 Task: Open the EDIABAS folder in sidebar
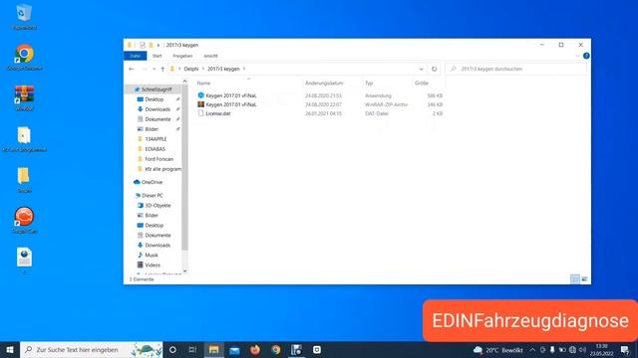(x=156, y=149)
